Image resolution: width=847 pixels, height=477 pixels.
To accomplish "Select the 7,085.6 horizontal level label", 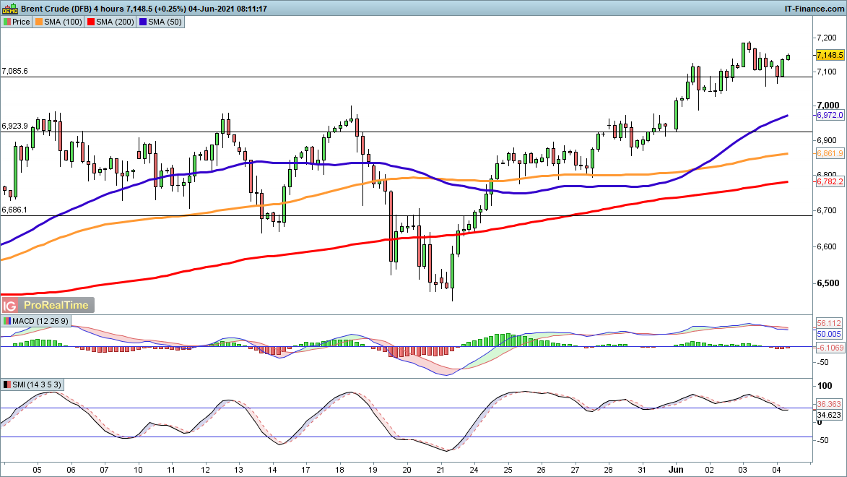I will [x=15, y=71].
